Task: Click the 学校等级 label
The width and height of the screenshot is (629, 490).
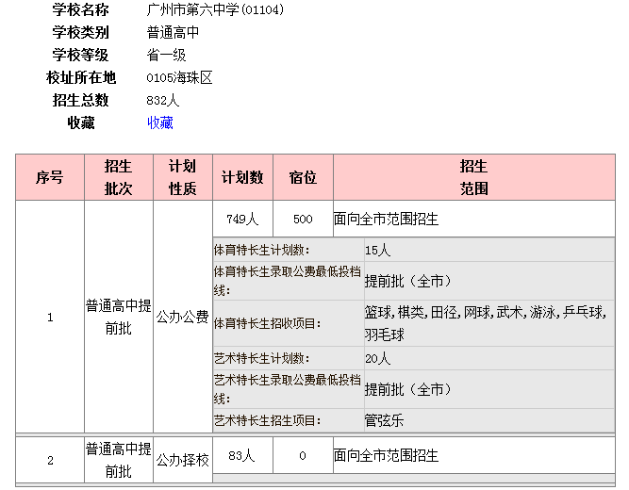Action: coord(81,55)
